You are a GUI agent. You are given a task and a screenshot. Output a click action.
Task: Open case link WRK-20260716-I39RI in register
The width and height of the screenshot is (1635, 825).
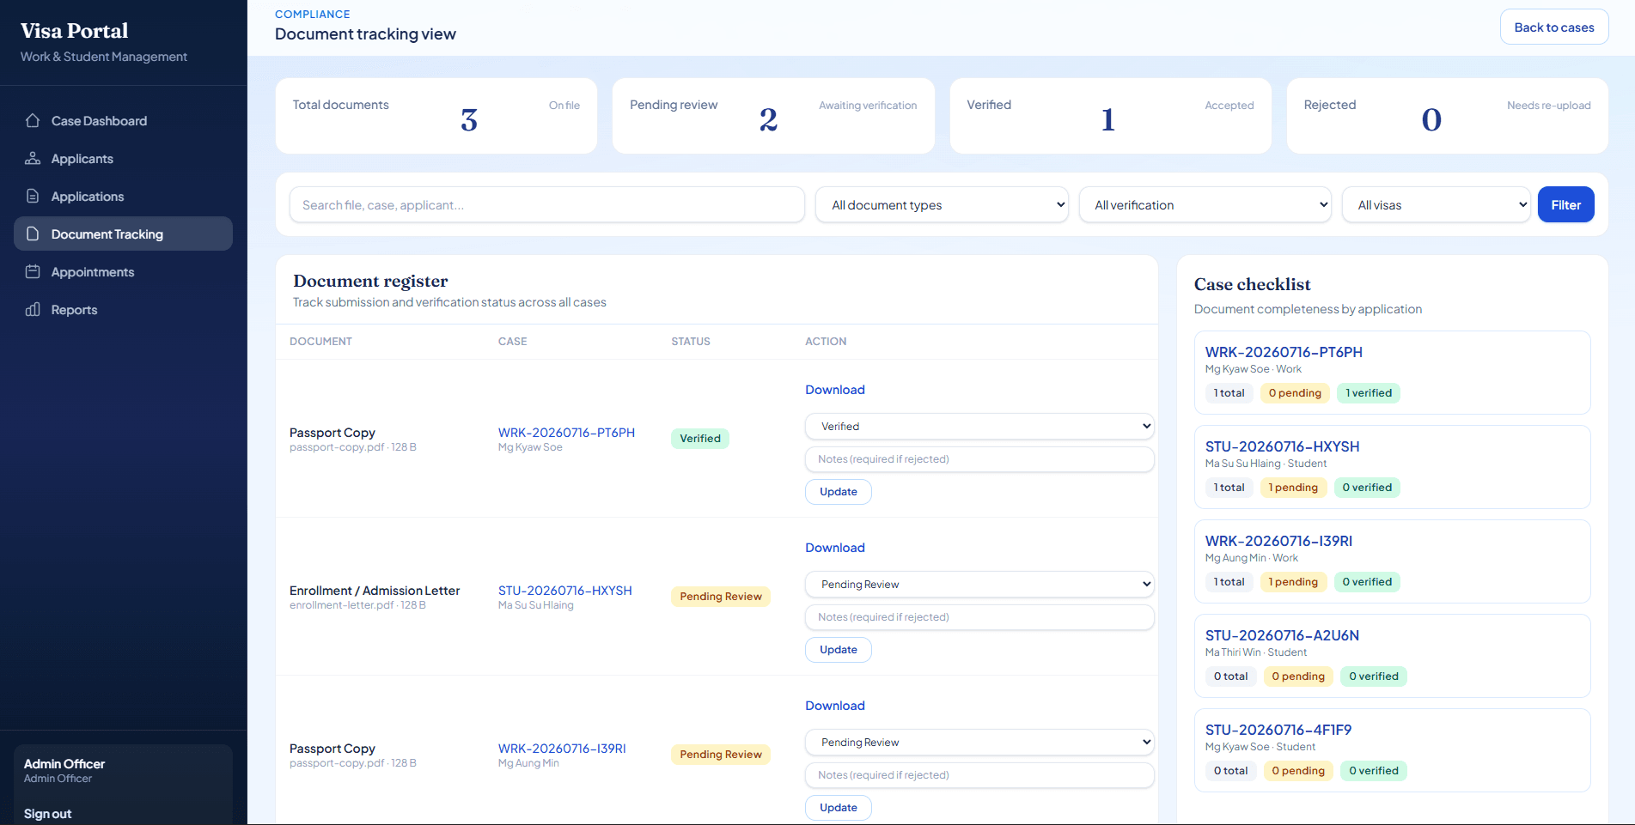(x=562, y=749)
